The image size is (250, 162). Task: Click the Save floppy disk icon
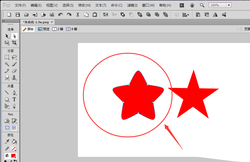(x=18, y=15)
